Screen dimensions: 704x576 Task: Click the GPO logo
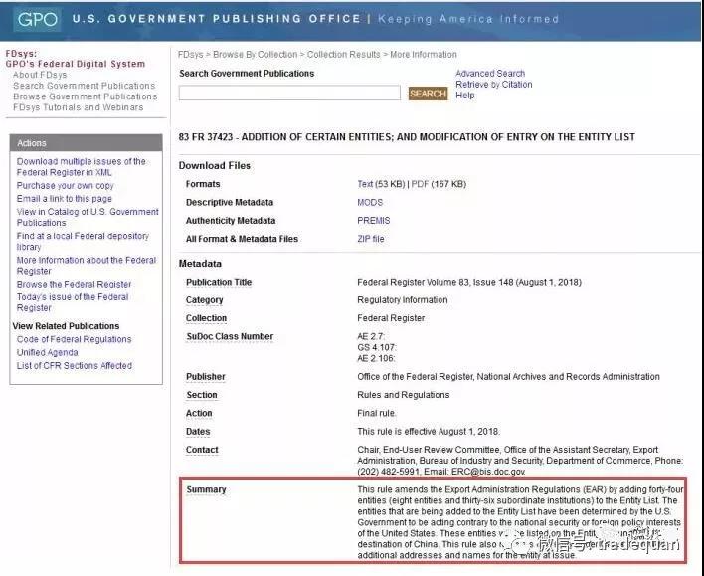tap(37, 19)
